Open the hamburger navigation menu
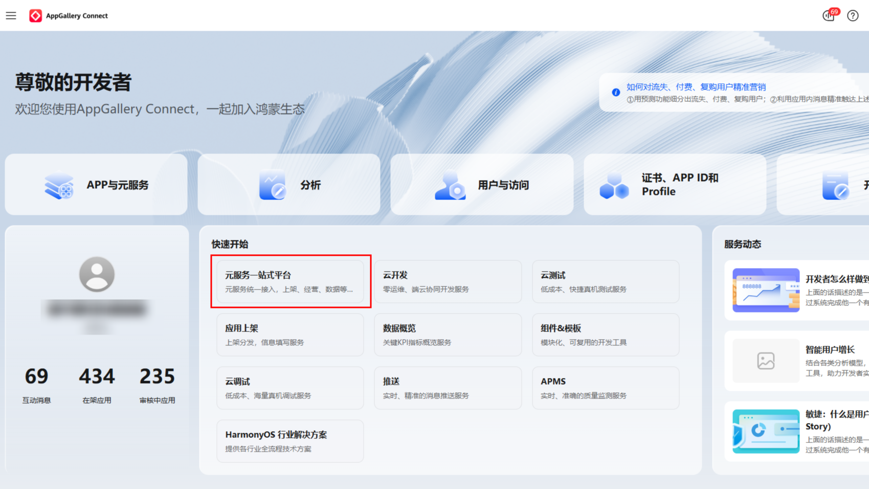Image resolution: width=869 pixels, height=489 pixels. point(11,16)
